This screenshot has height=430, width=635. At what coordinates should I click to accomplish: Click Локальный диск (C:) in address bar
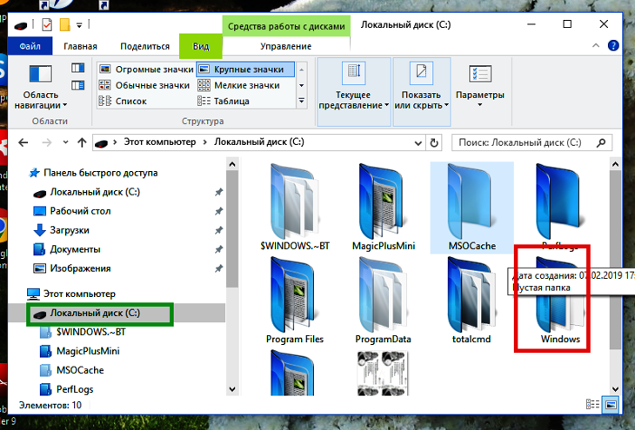259,142
